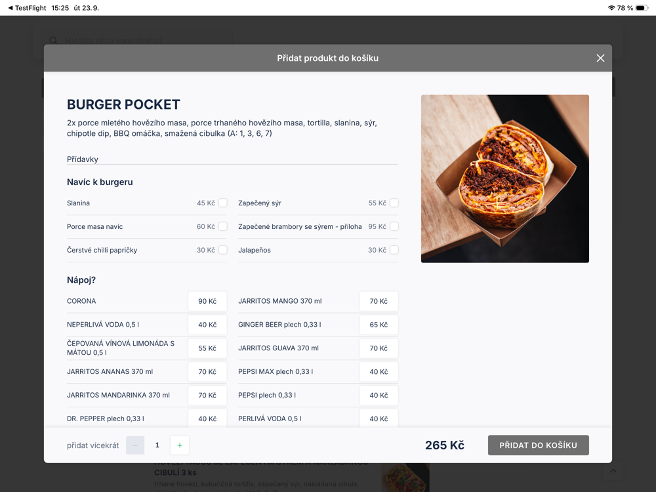656x492 pixels.
Task: Add GINGER BEER plech 65 Kč
Action: tap(379, 325)
